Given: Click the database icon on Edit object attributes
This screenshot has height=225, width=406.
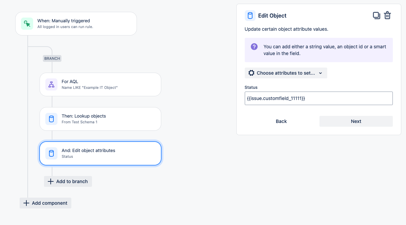Looking at the screenshot, I should pyautogui.click(x=51, y=153).
